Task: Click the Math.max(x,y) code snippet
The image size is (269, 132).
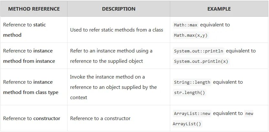Action: tap(191, 35)
